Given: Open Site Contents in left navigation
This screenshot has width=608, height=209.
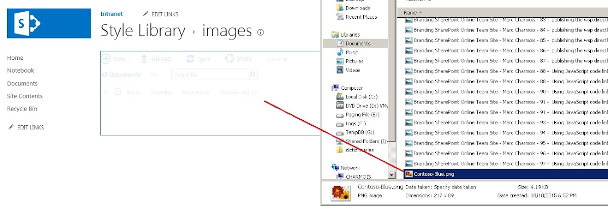Looking at the screenshot, I should click(25, 96).
